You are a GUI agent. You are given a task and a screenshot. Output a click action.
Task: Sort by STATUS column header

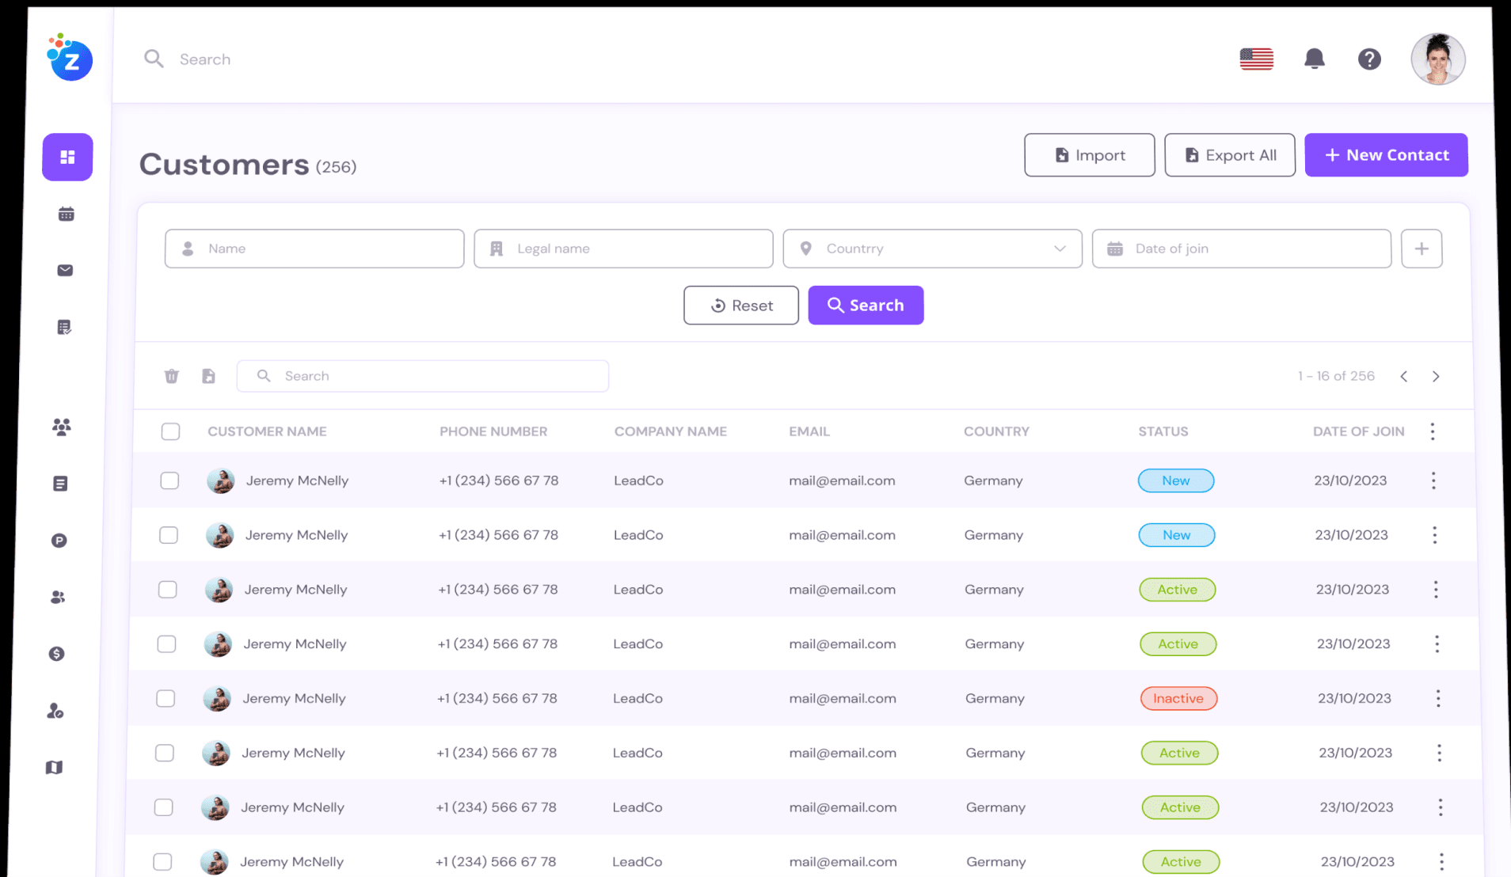click(x=1163, y=431)
